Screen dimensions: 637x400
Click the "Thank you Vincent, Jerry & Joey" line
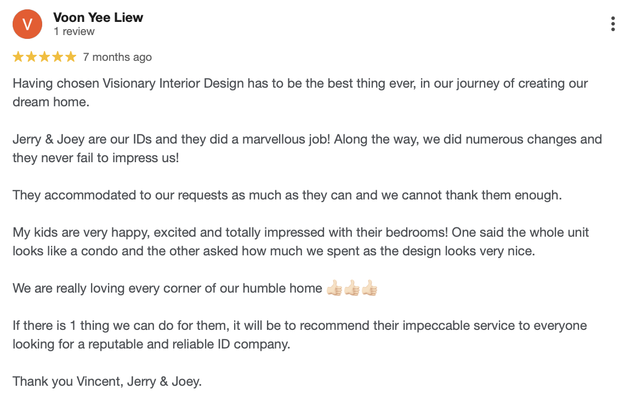point(107,382)
